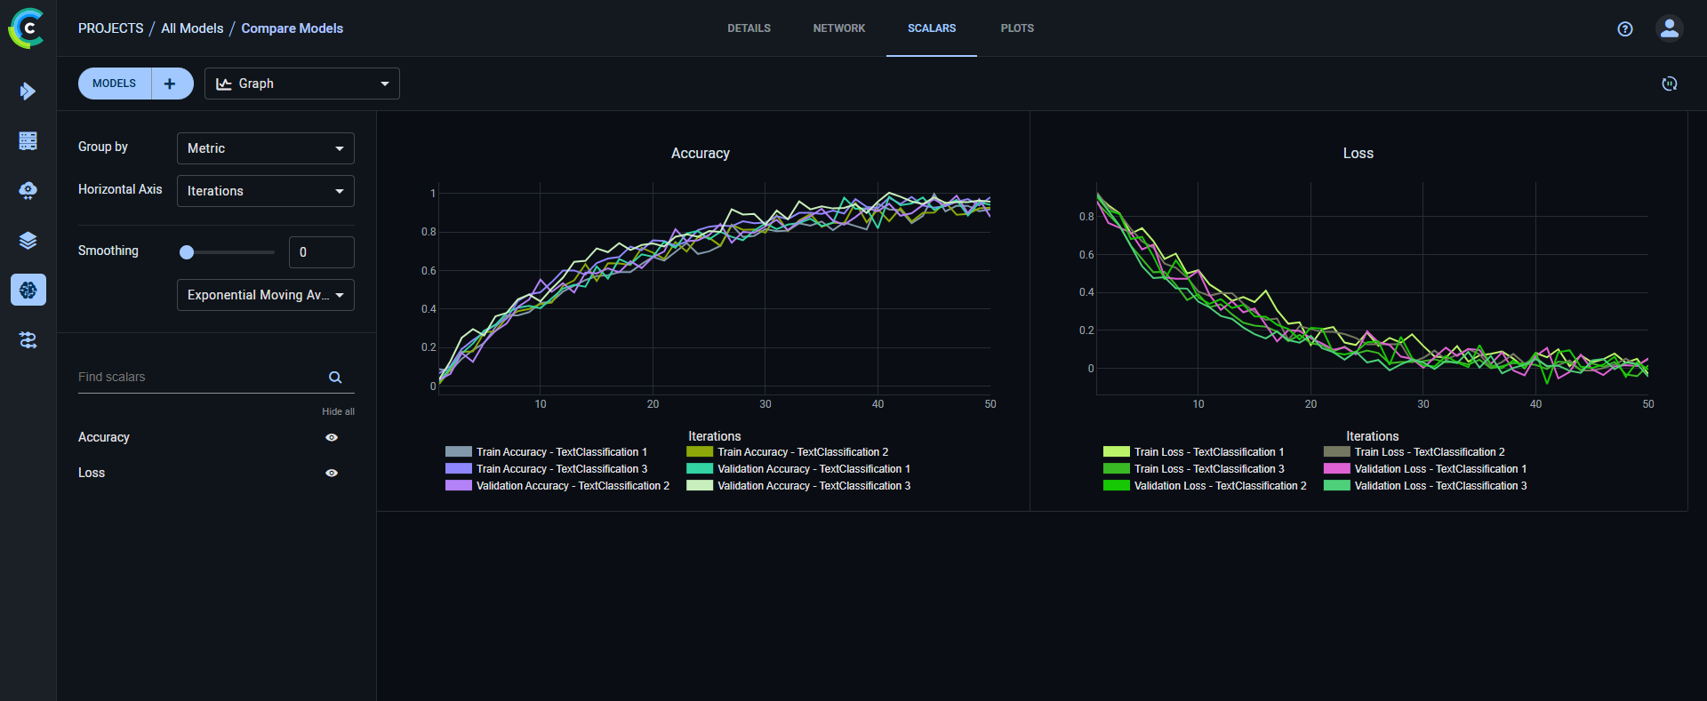The image size is (1707, 701).
Task: Open the Horizontal Axis Iterations dropdown
Action: coord(265,191)
